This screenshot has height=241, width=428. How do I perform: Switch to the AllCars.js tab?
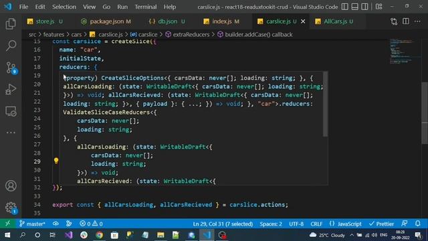point(337,21)
